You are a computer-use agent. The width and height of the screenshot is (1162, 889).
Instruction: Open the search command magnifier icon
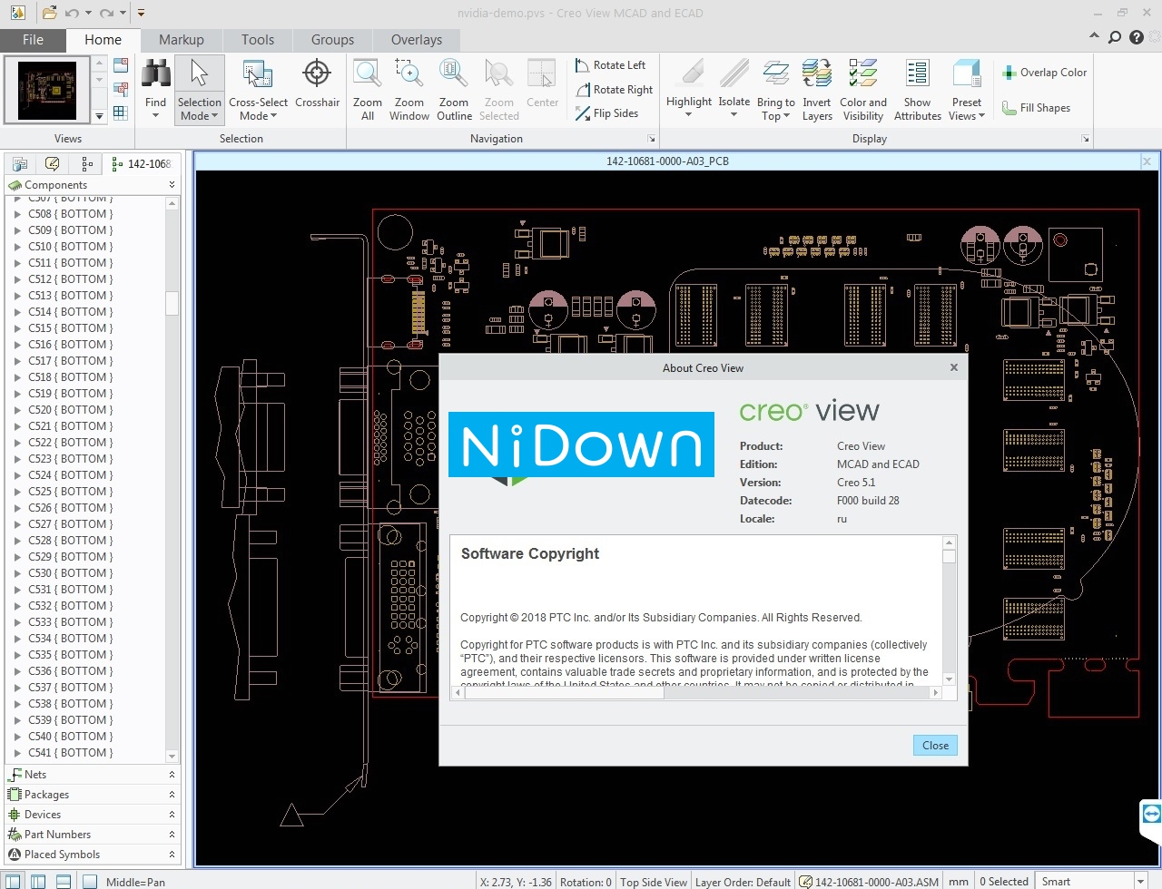pos(1115,37)
